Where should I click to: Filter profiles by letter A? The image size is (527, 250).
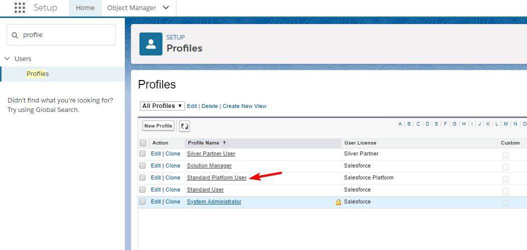click(x=400, y=124)
